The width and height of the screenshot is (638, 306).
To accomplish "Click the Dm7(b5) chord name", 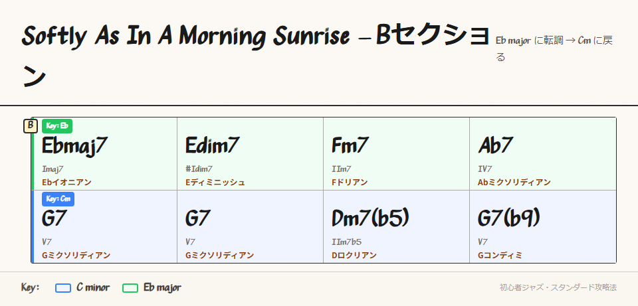I will tap(370, 218).
